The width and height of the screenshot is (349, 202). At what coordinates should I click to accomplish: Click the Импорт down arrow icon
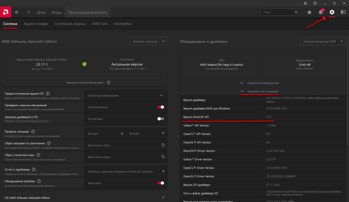pyautogui.click(x=122, y=134)
